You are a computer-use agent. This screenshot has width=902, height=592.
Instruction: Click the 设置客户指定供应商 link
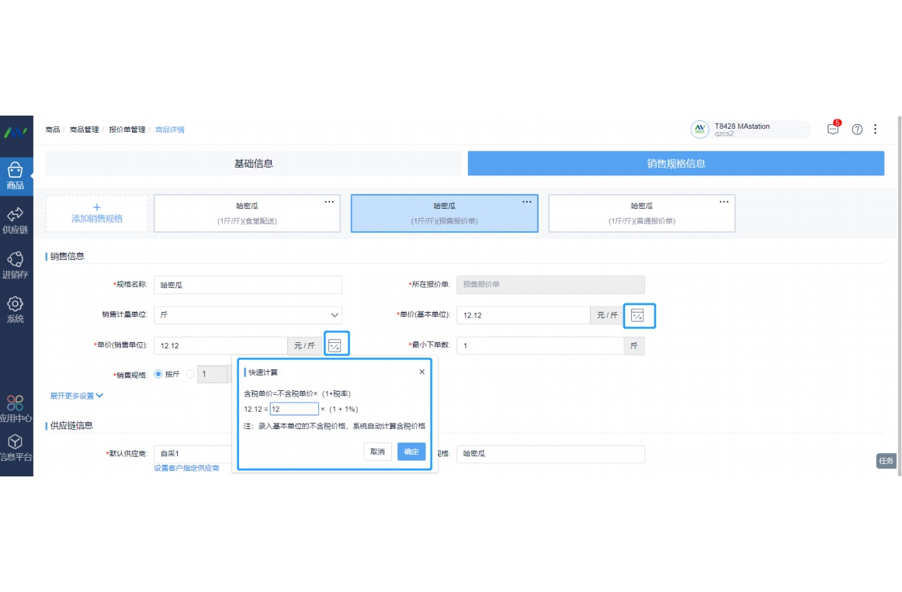click(x=186, y=468)
